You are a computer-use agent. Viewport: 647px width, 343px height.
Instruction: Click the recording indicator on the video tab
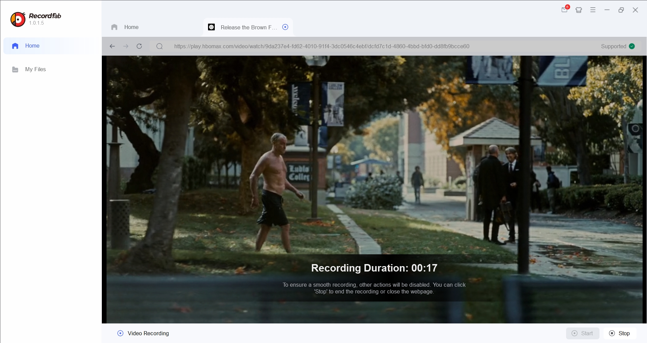click(x=285, y=27)
